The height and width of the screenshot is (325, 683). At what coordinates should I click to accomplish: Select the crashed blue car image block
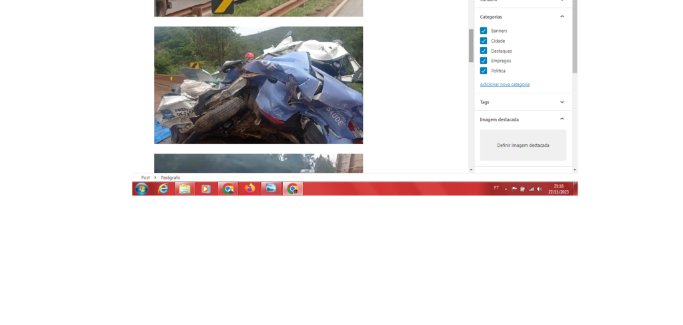pos(258,85)
